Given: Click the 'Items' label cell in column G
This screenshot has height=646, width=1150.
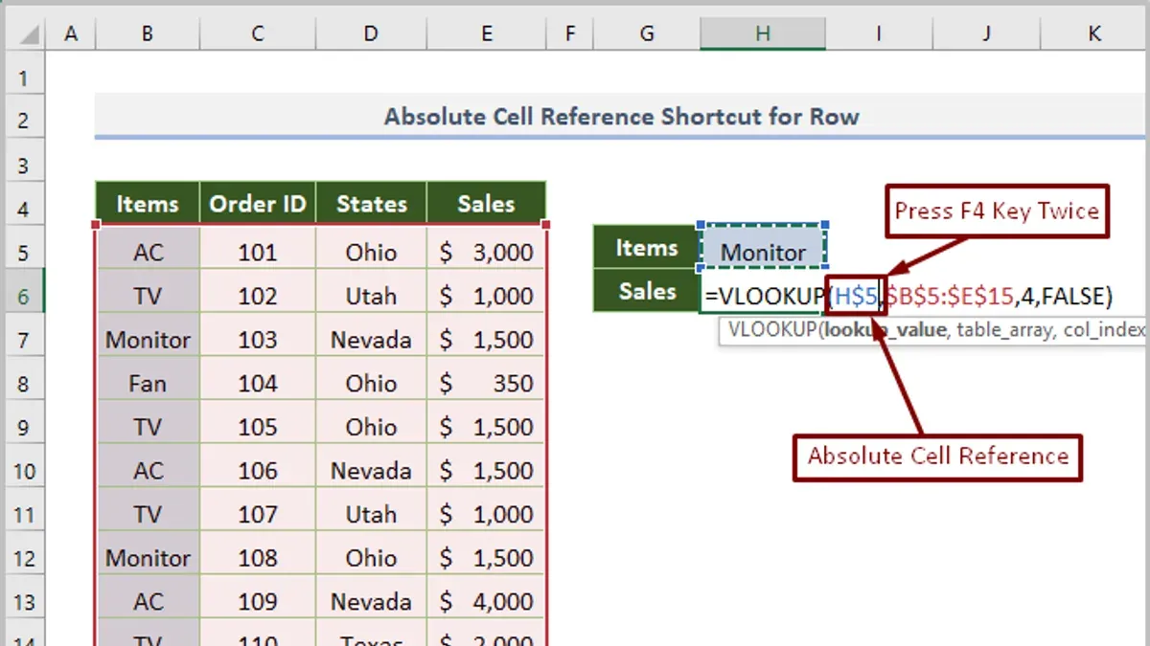Looking at the screenshot, I should click(647, 248).
